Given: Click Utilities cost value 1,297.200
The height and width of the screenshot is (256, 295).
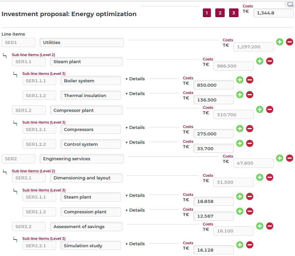Looking at the screenshot, I should (254, 47).
